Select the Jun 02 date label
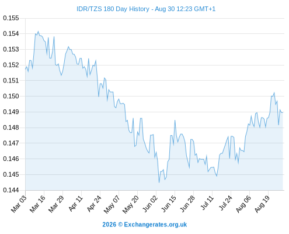 tap(150, 204)
